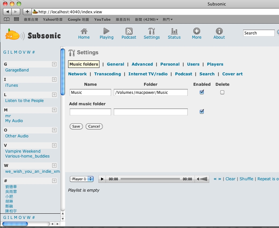The width and height of the screenshot is (279, 228).
Task: Open YouTube bookmark
Action: point(102,19)
